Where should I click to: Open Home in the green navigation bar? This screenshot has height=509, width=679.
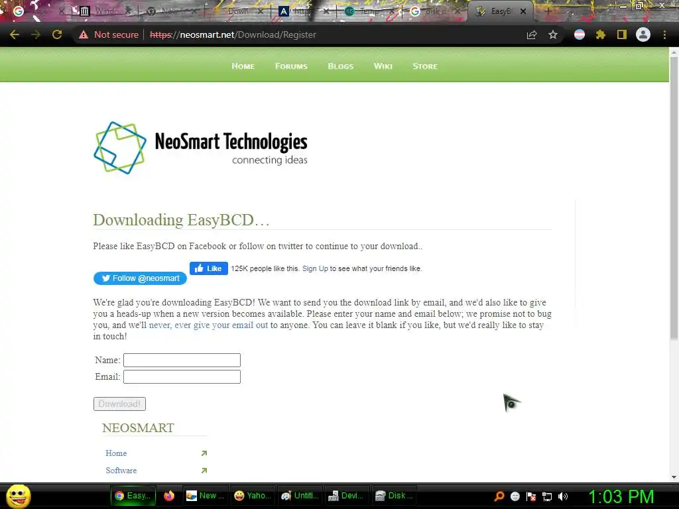[243, 66]
